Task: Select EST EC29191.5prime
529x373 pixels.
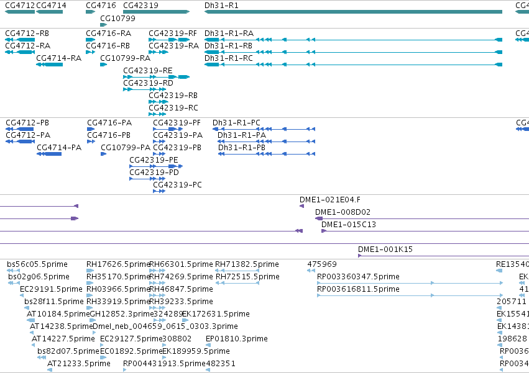Action: pos(51,289)
